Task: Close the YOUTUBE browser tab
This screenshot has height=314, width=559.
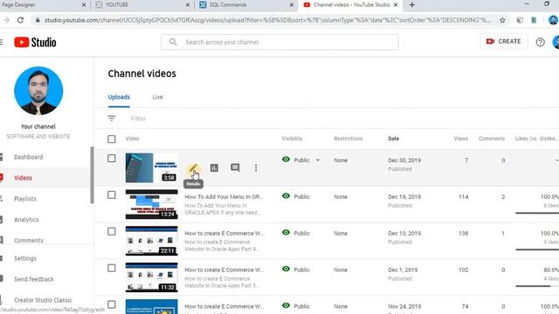Action: (x=188, y=4)
